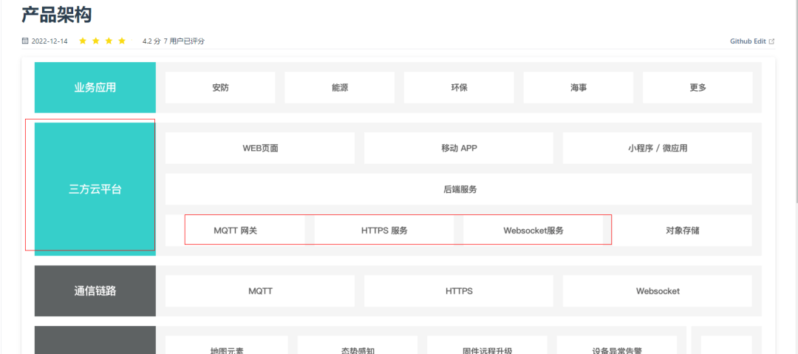Screen dimensions: 798x354
Task: Click the WEB页面 box
Action: [x=260, y=149]
